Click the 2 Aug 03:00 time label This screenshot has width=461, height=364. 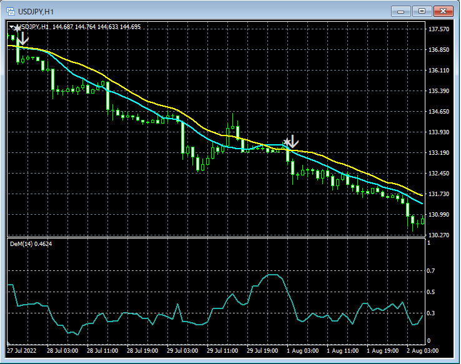(x=422, y=351)
